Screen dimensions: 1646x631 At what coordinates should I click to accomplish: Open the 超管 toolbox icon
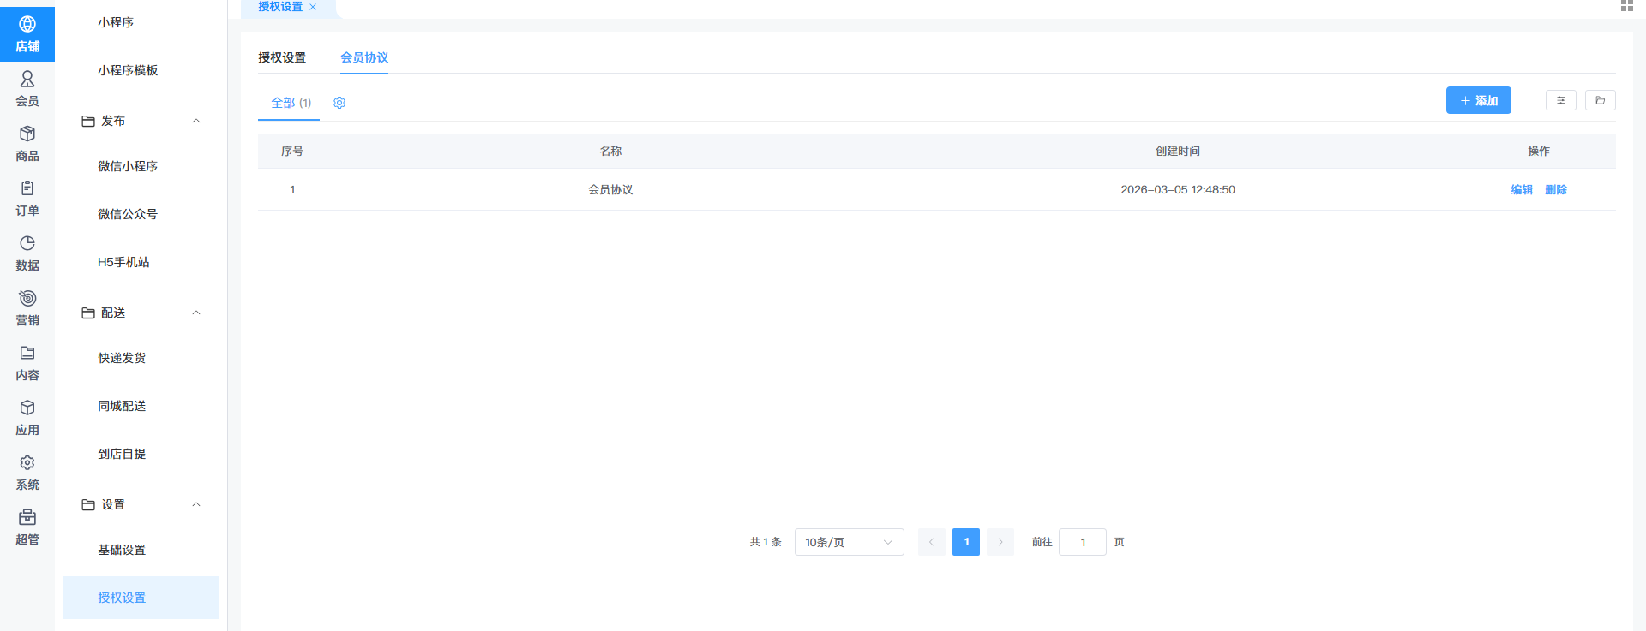27,517
